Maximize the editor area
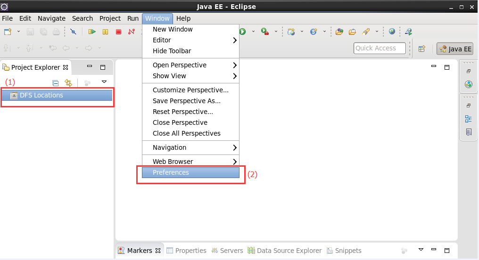The width and height of the screenshot is (479, 260). 447,67
